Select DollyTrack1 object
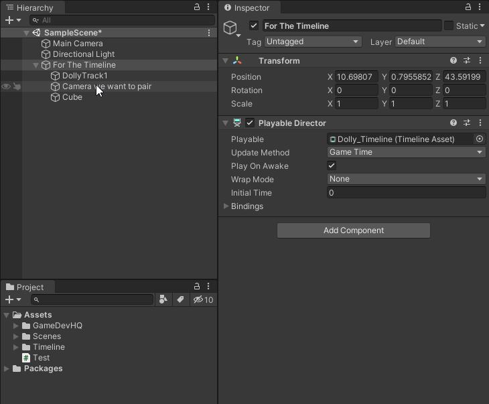The width and height of the screenshot is (489, 404). coord(85,76)
